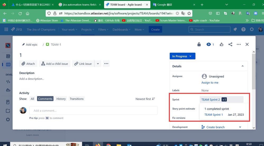Open the Dashboards menu
Image resolution: width=264 pixels, height=146 pixels.
[121, 29]
